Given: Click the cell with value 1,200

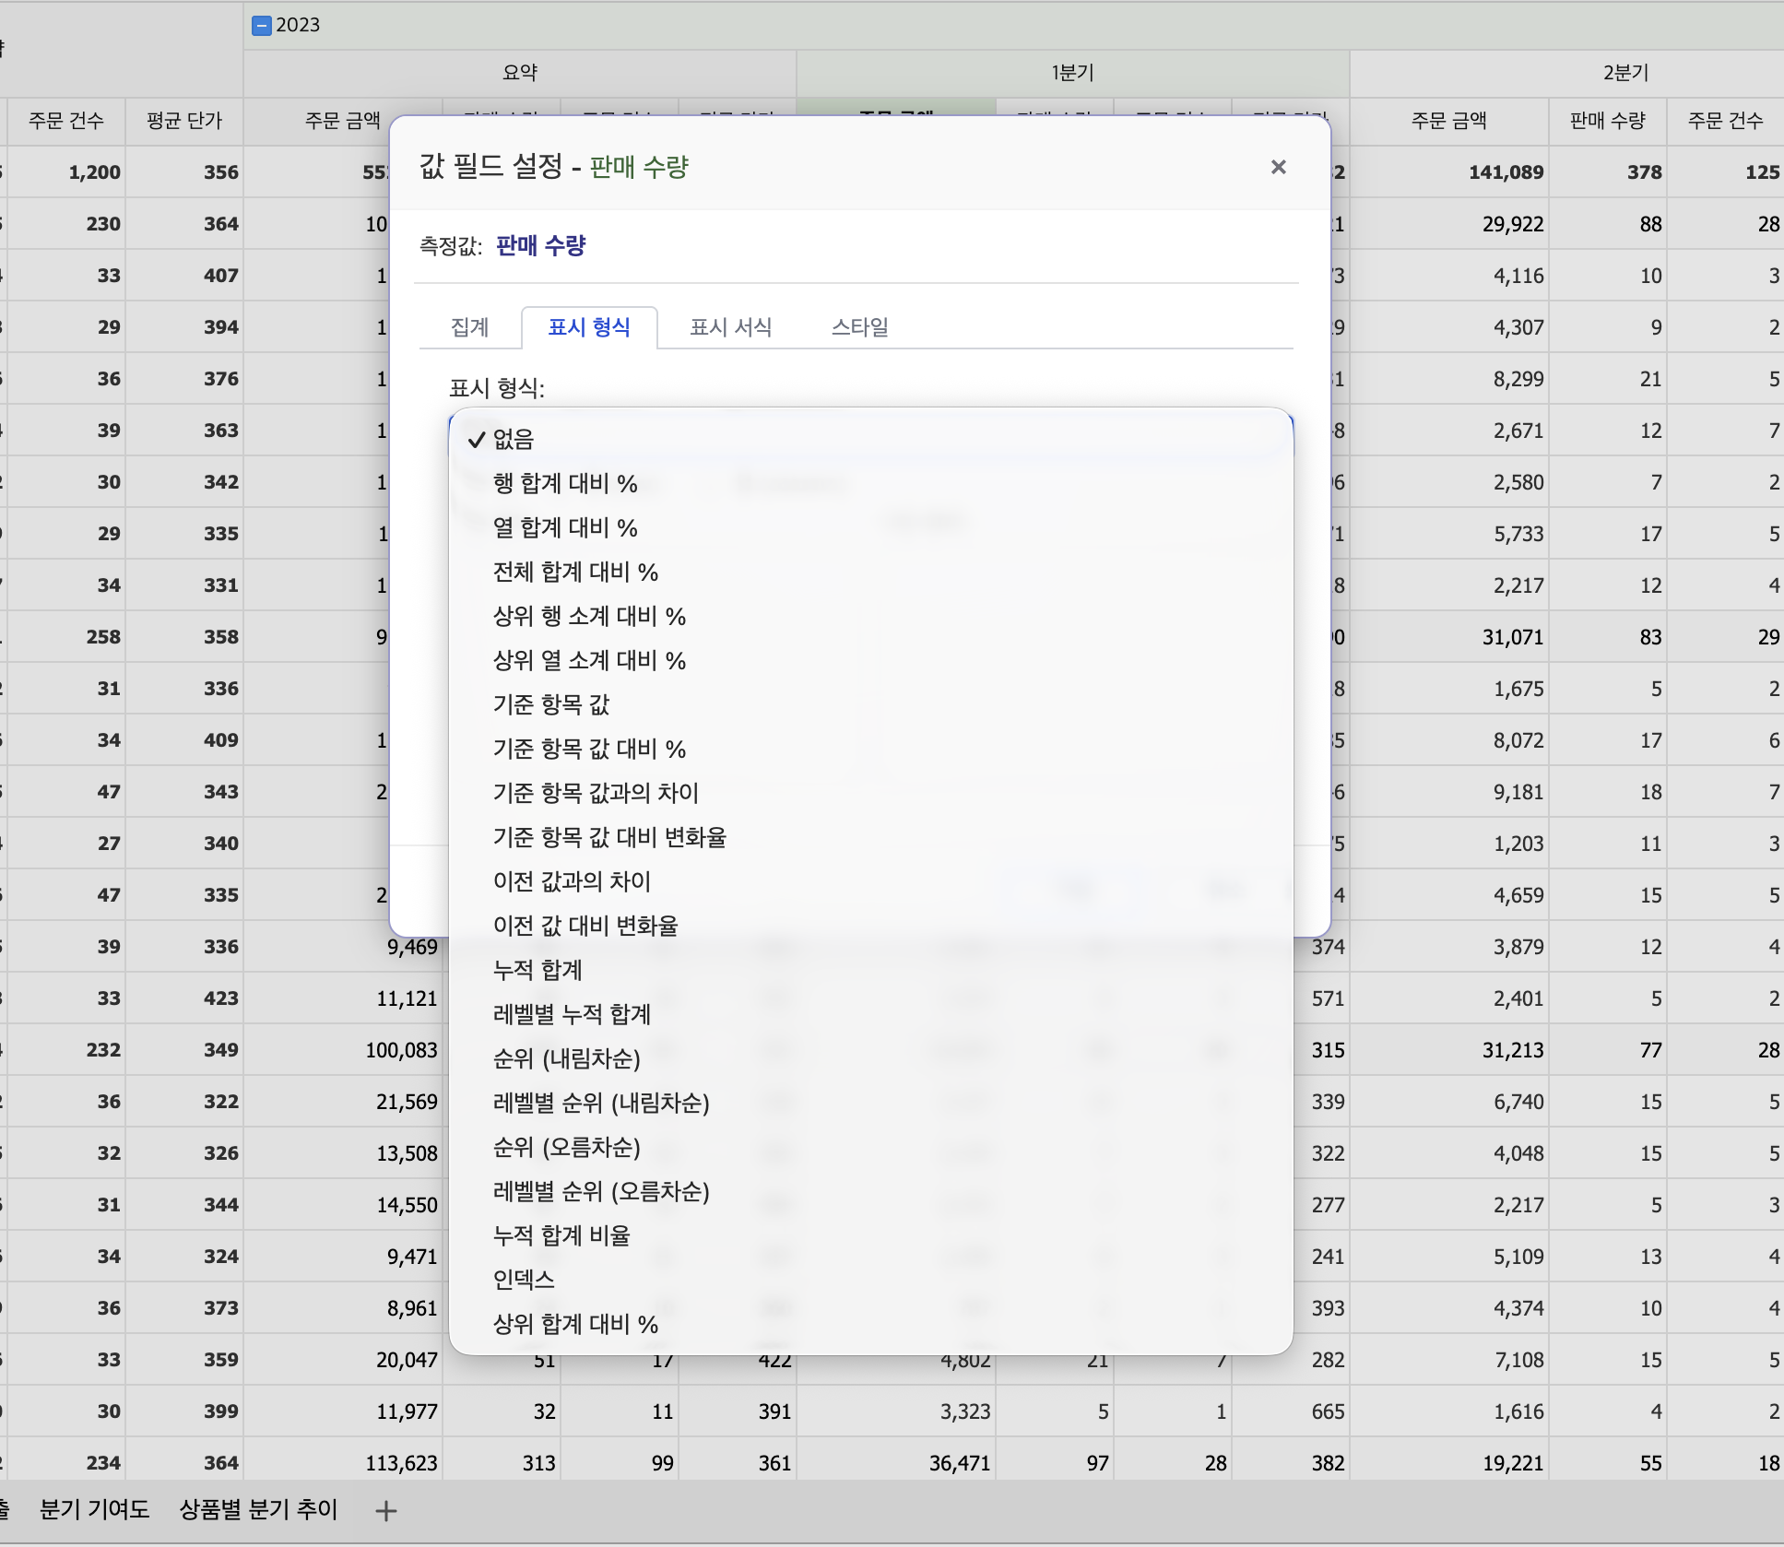Looking at the screenshot, I should [66, 172].
